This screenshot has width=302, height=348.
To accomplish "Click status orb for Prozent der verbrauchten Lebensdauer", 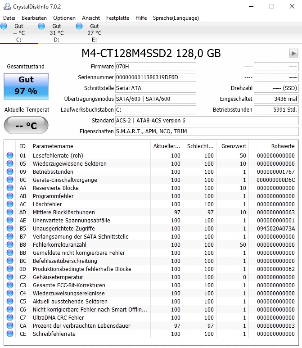I will 10,325.
